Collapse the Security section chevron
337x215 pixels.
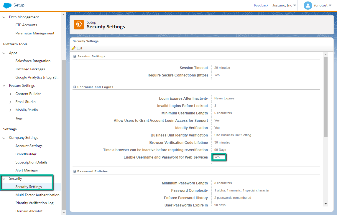point(4,179)
